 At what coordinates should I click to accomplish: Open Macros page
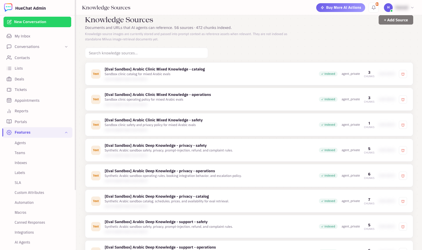tap(21, 213)
